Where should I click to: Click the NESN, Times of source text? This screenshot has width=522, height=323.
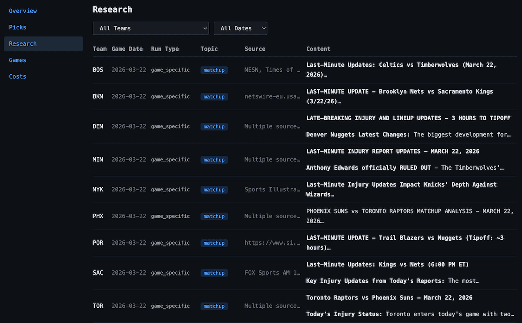click(272, 69)
